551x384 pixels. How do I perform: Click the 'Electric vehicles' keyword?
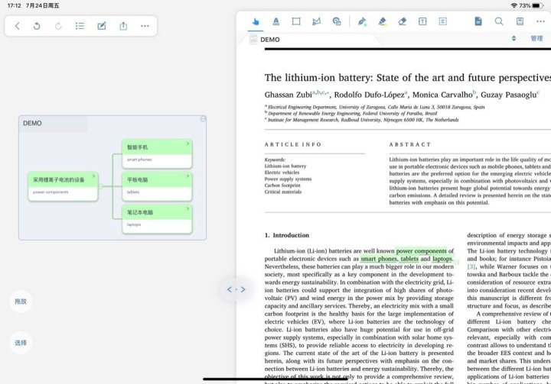pos(282,173)
